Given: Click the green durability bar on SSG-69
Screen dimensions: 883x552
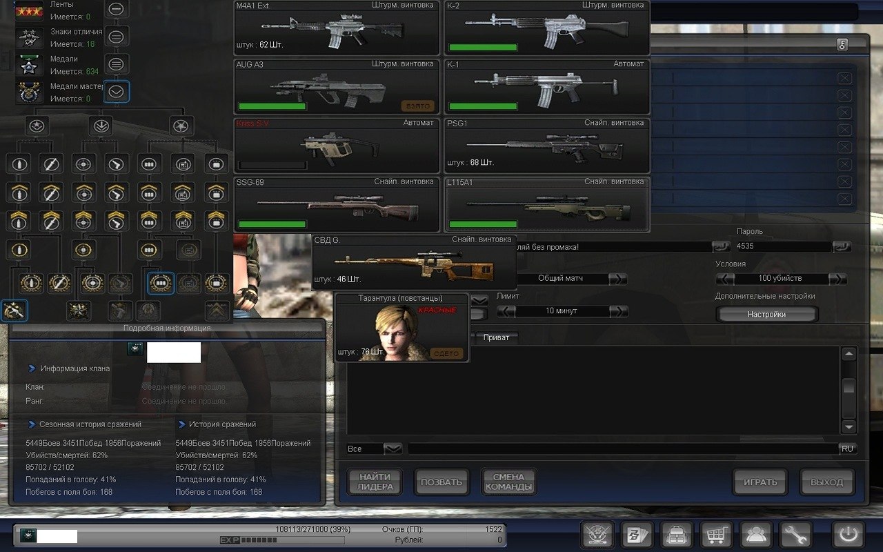Looking at the screenshot, I should (x=272, y=224).
